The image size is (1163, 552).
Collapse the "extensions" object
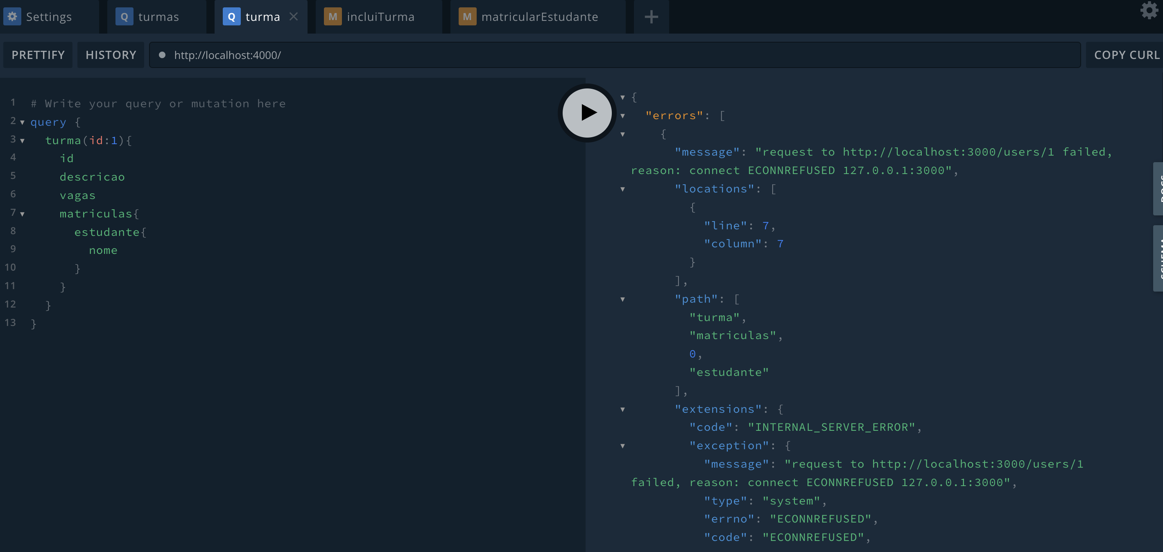(x=622, y=409)
